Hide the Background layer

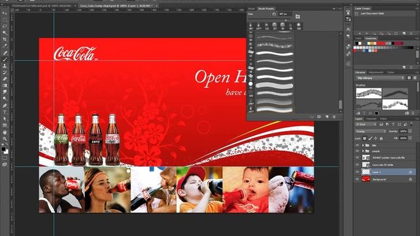point(357,179)
